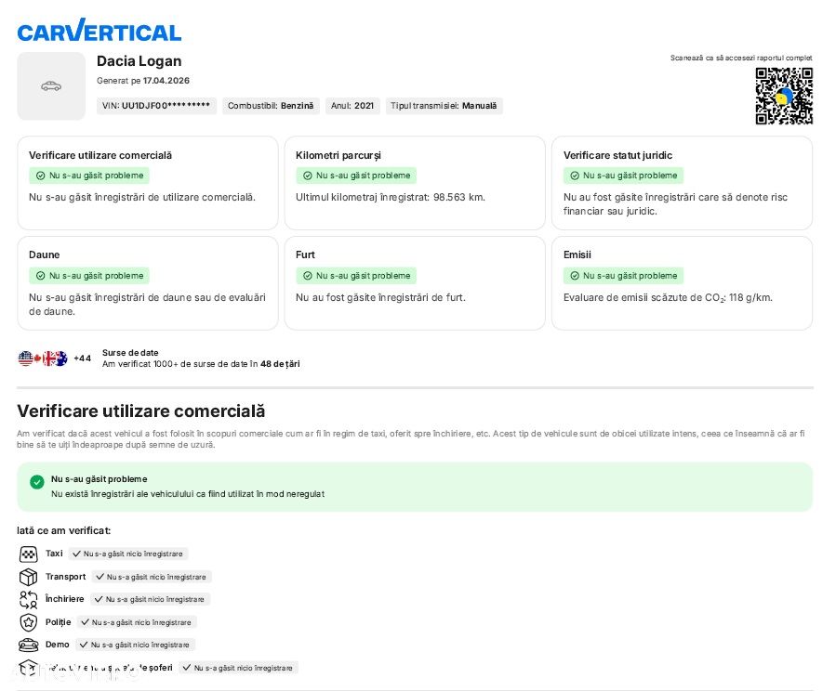Click check icon in Furt card
The height and width of the screenshot is (691, 836).
coord(308,276)
